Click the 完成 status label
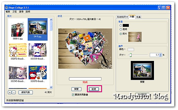Screen dimensions: 178x110 pyautogui.click(x=85, y=82)
